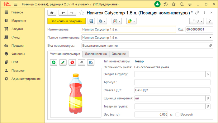Screen dimensions: 218x123
Task: Open the 1C main menu hamburger icon
Action: [16, 4]
